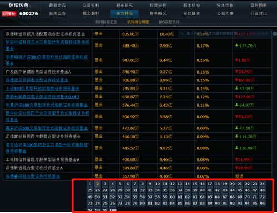The height and width of the screenshot is (213, 277).
Task: Click the round icon at right edge
Action: coord(275,34)
